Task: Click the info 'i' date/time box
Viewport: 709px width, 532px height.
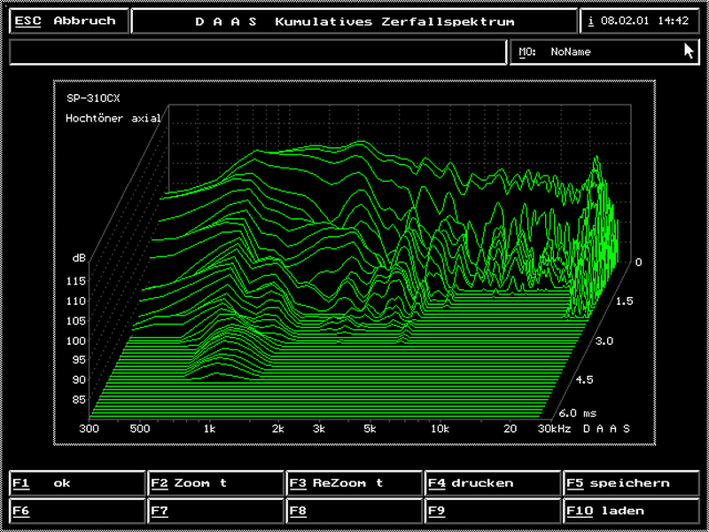Action: [x=640, y=21]
